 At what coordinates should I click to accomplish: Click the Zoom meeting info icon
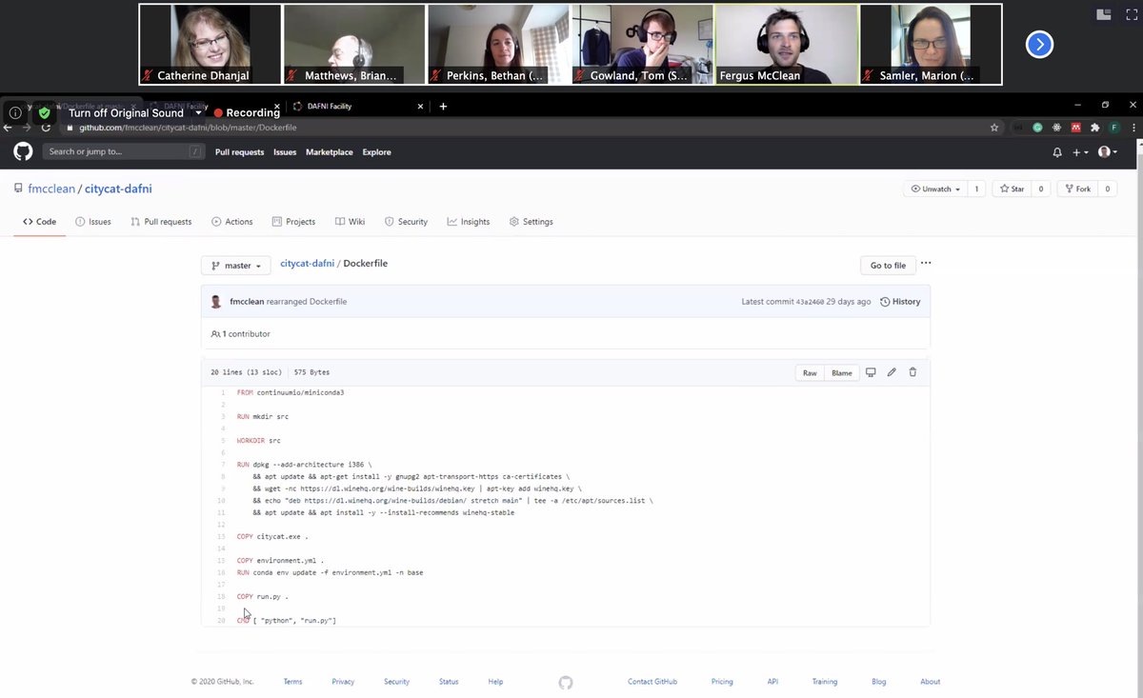(x=15, y=112)
